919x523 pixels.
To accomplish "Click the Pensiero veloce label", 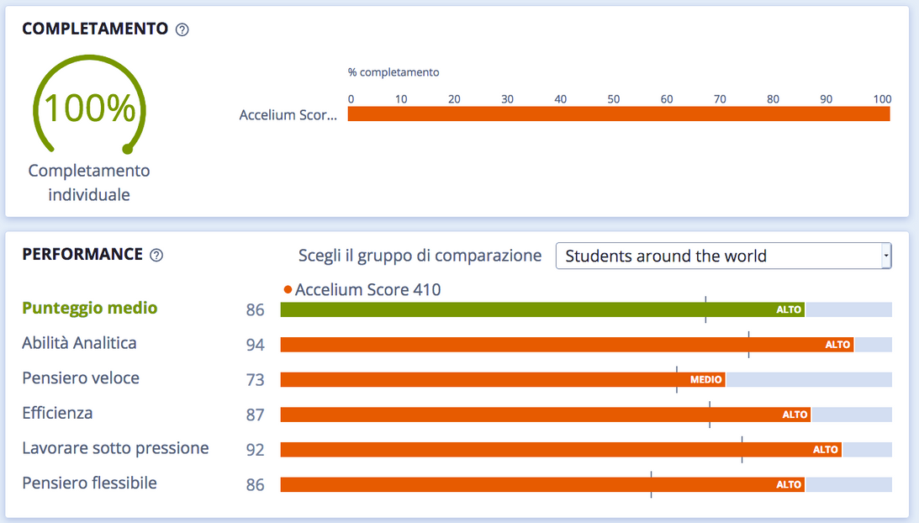I will [x=81, y=378].
